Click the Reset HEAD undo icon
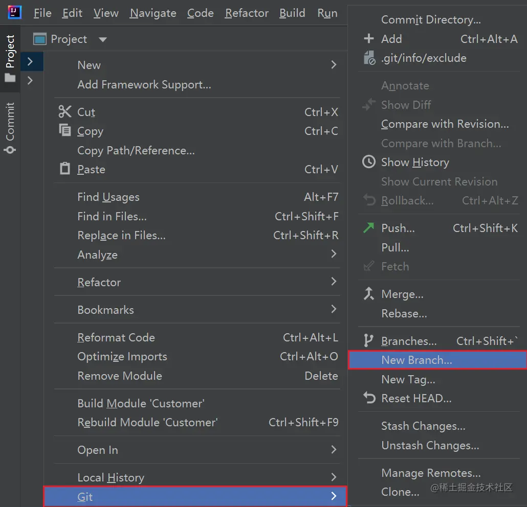This screenshot has height=507, width=527. point(368,398)
